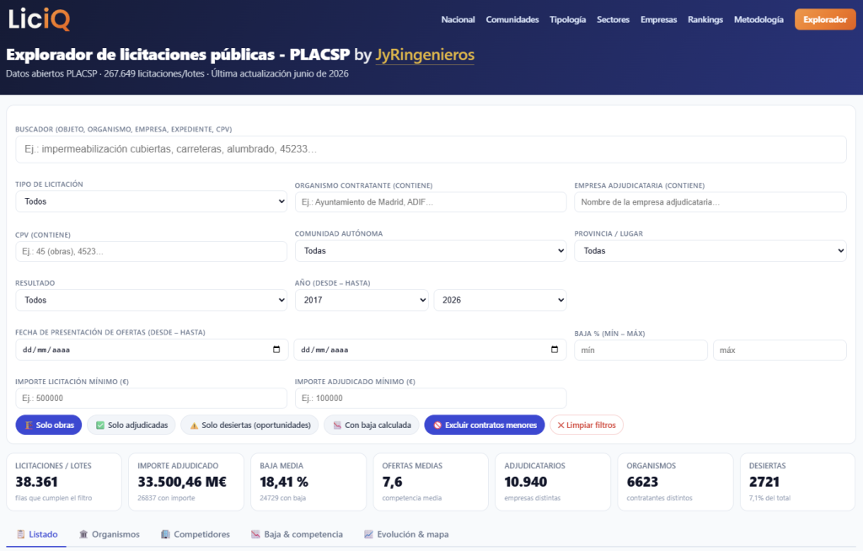The image size is (863, 551).
Task: Switch to Baja & competencia tab
Action: [297, 534]
